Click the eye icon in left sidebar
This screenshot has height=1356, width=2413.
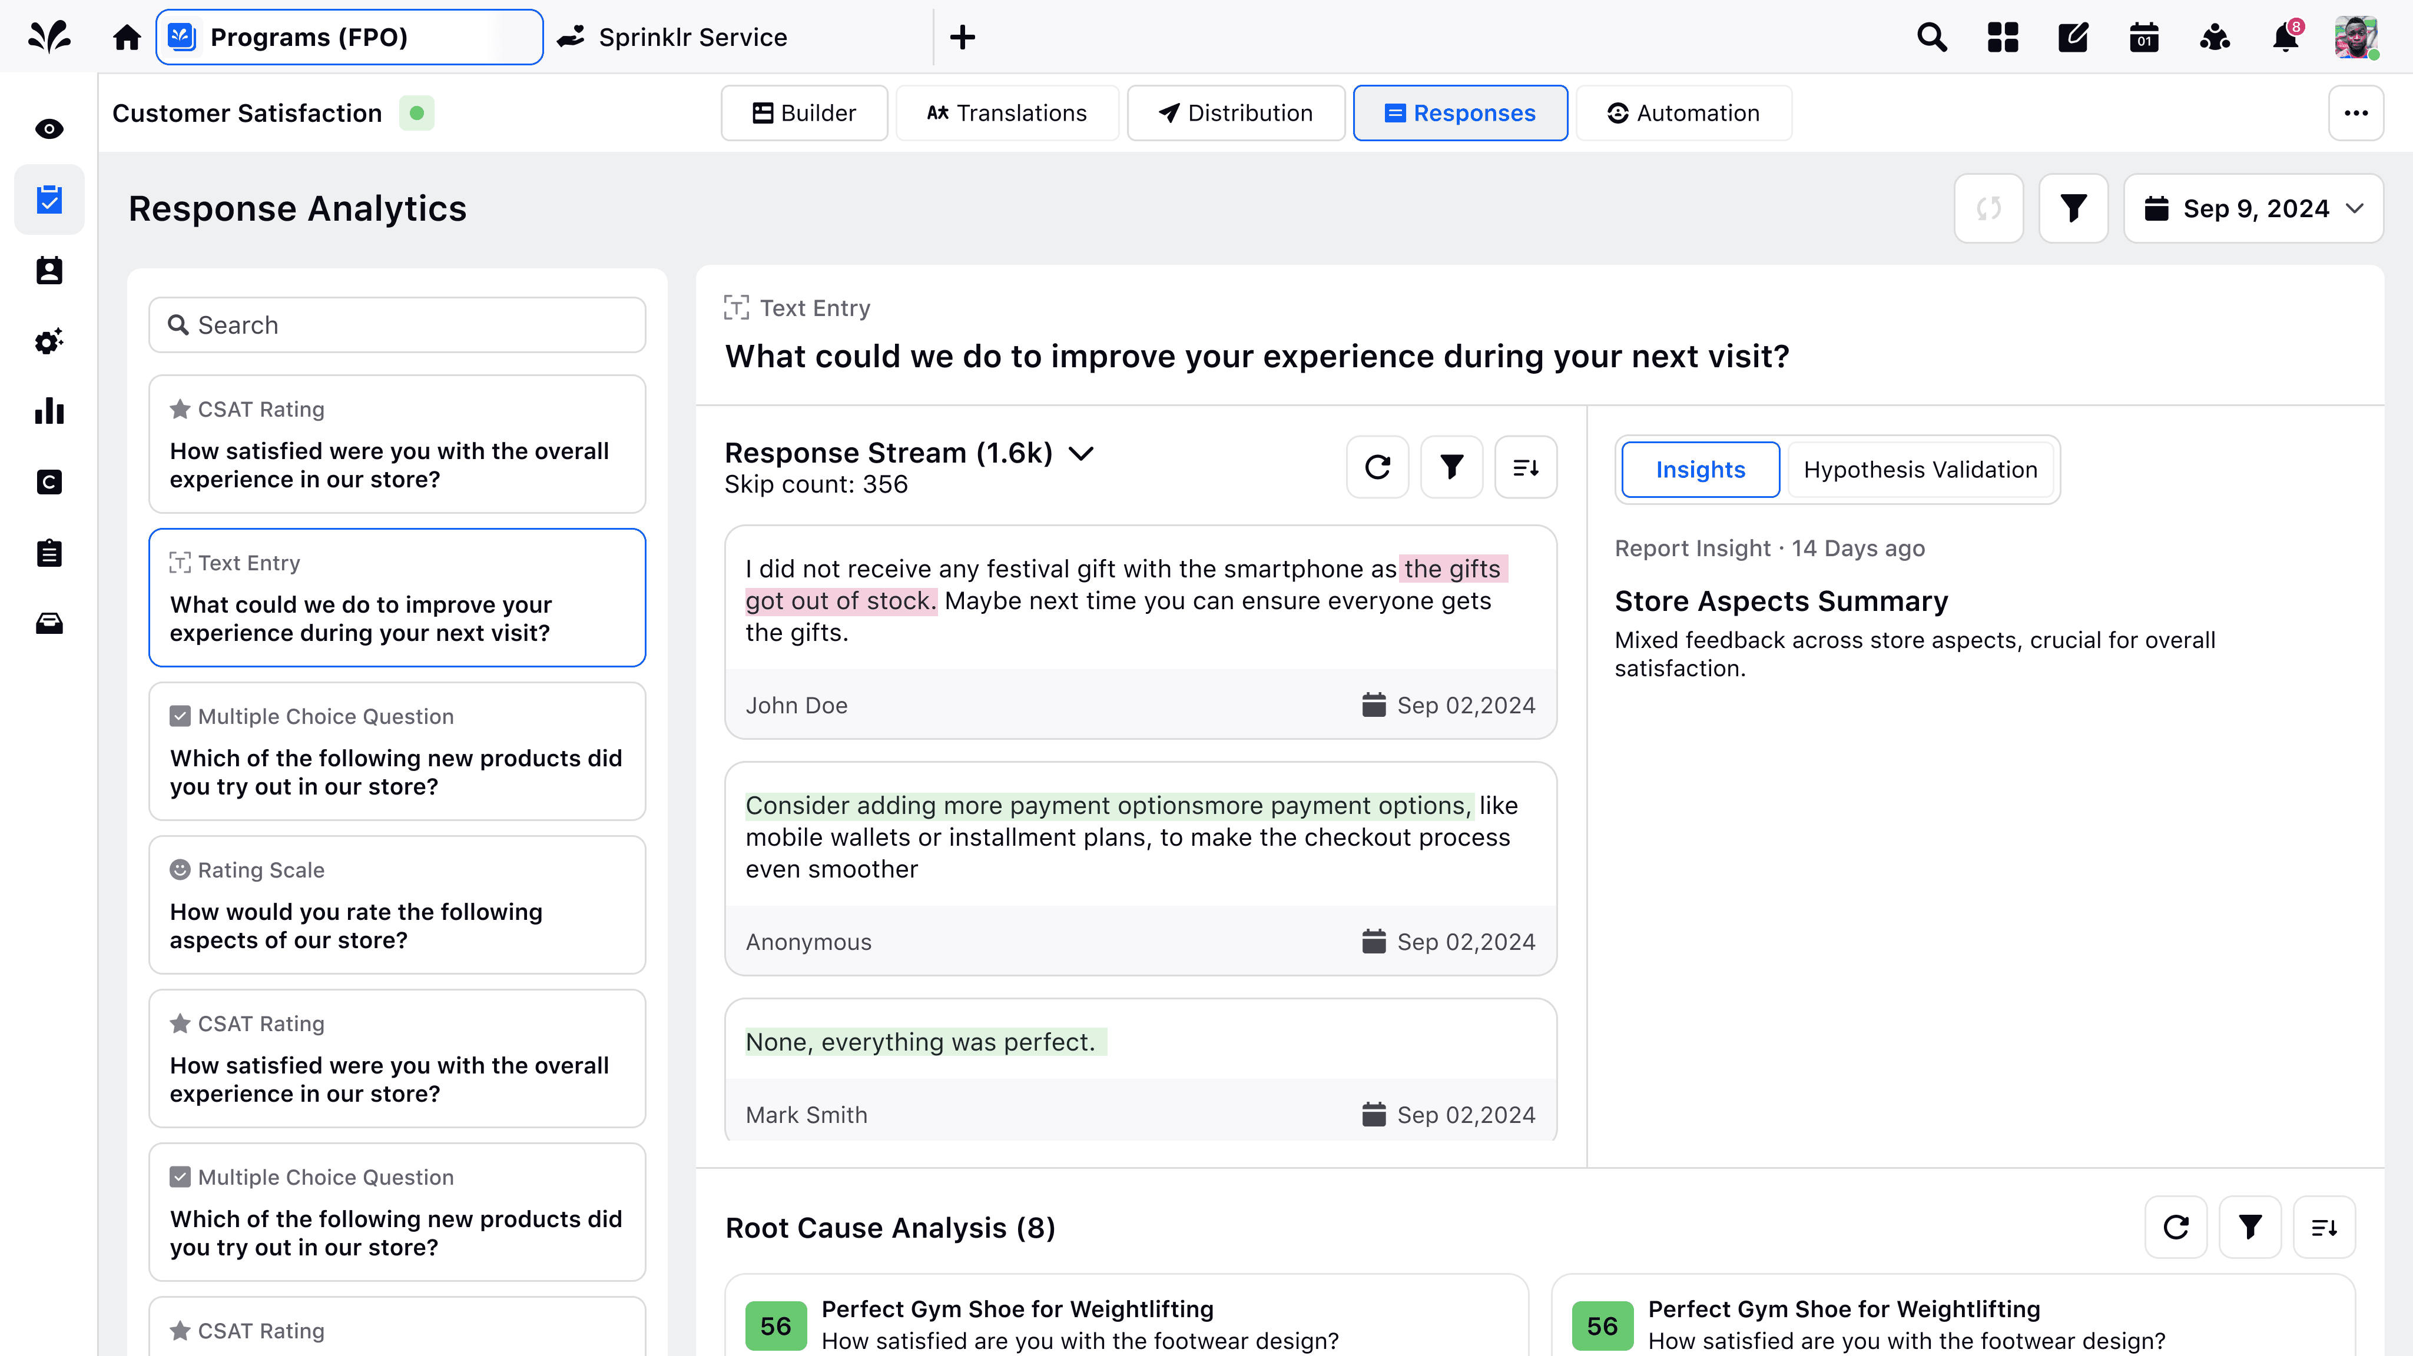(x=49, y=128)
